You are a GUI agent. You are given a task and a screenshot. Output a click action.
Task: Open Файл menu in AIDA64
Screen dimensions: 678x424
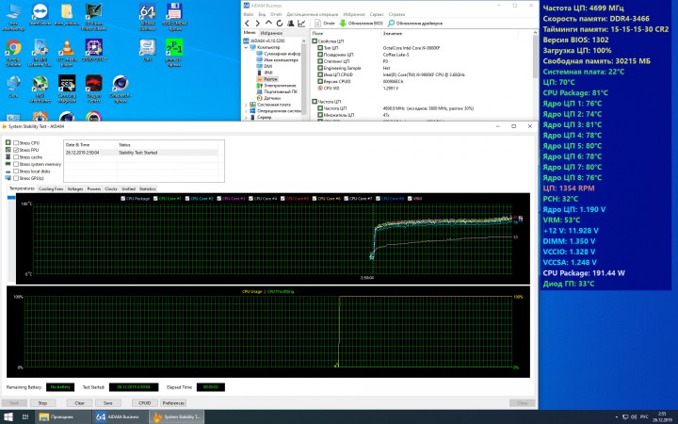pyautogui.click(x=249, y=14)
